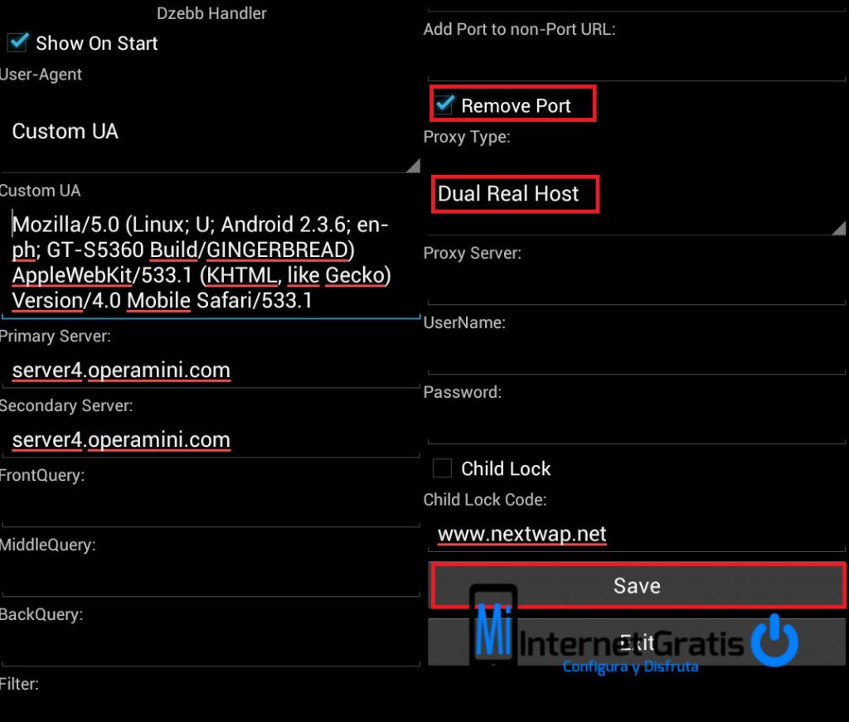Disable the Remove Port checkbox

point(445,104)
